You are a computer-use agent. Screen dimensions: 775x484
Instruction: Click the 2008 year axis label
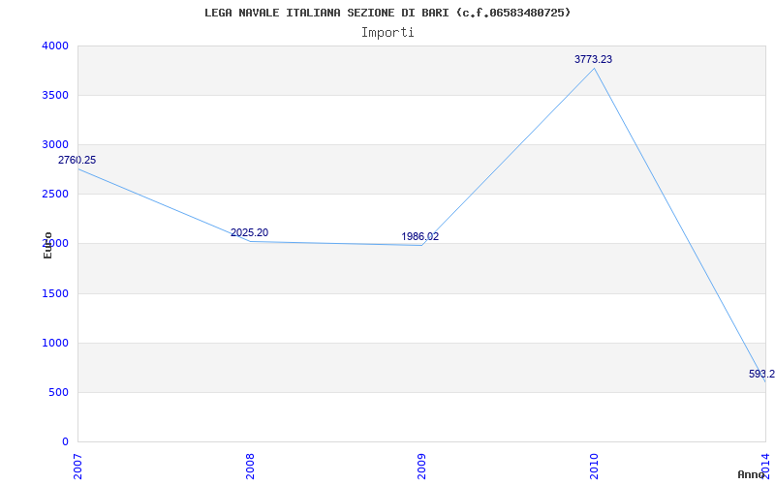250,467
